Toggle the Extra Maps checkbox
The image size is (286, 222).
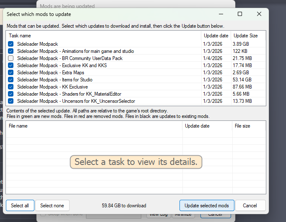pos(10,73)
